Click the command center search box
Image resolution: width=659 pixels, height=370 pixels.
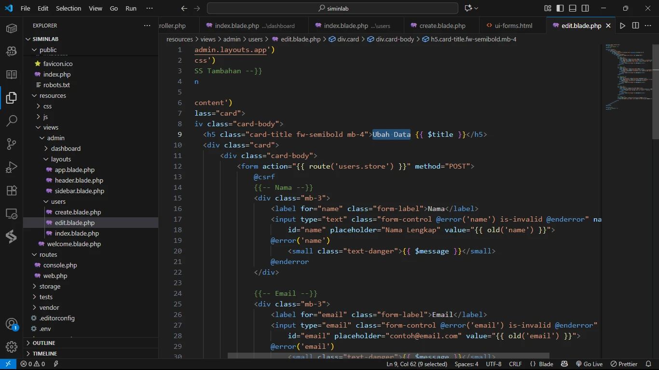pyautogui.click(x=332, y=8)
